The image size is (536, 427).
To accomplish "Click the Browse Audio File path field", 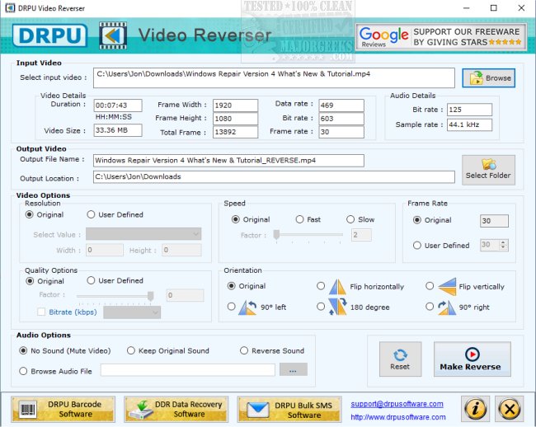I will pyautogui.click(x=188, y=370).
